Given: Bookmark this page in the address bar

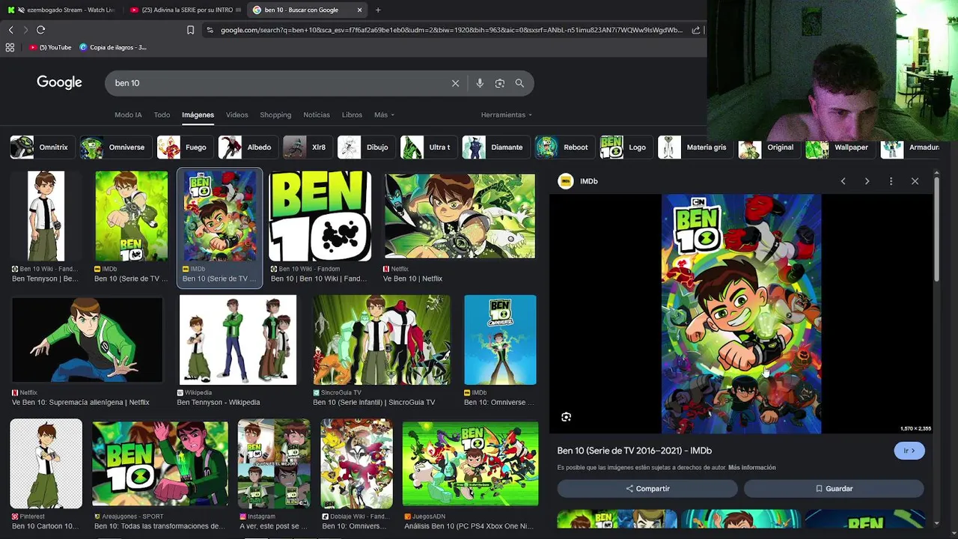Looking at the screenshot, I should tap(190, 30).
